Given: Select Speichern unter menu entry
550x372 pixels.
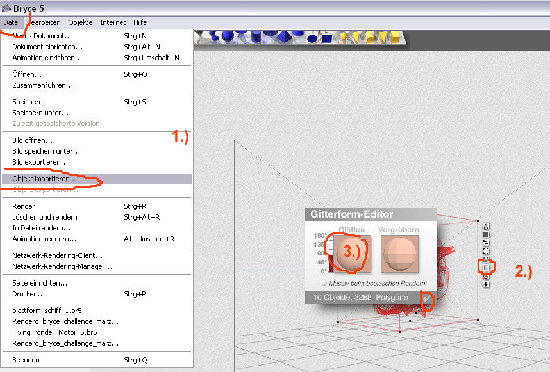Looking at the screenshot, I should [97, 113].
